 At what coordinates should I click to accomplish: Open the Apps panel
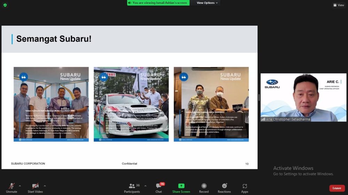click(245, 188)
